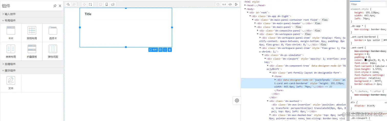
Task: Click the redo arrow in designer toolbar
Action: [74, 4]
